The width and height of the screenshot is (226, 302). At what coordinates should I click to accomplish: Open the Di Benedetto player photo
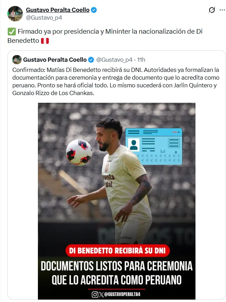point(117,201)
